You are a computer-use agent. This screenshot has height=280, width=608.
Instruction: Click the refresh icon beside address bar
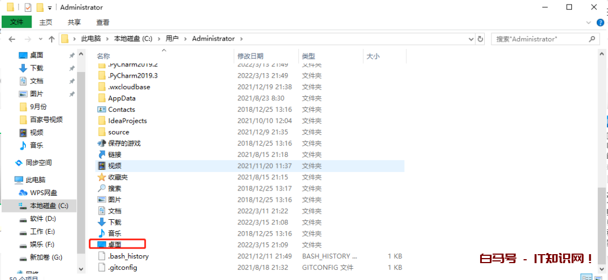480,39
